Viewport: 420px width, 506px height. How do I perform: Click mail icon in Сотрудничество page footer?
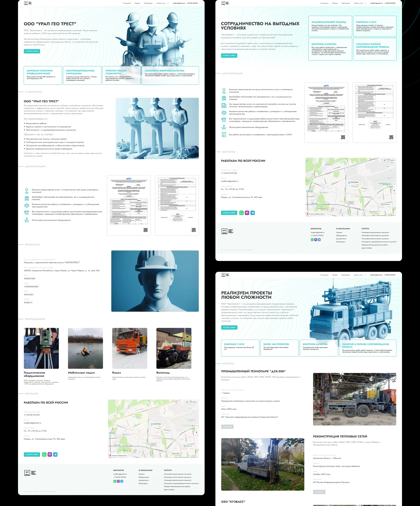pos(316,240)
